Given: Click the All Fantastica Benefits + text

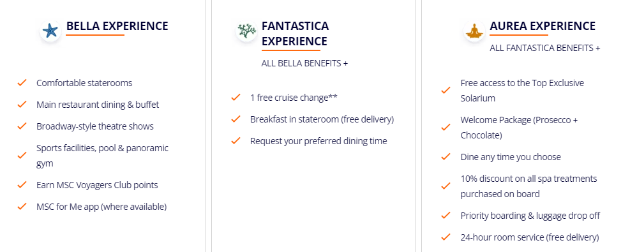Looking at the screenshot, I should [x=545, y=48].
